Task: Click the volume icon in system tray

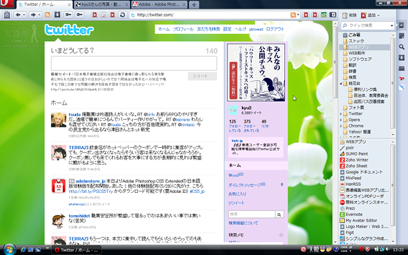Action: click(388, 249)
